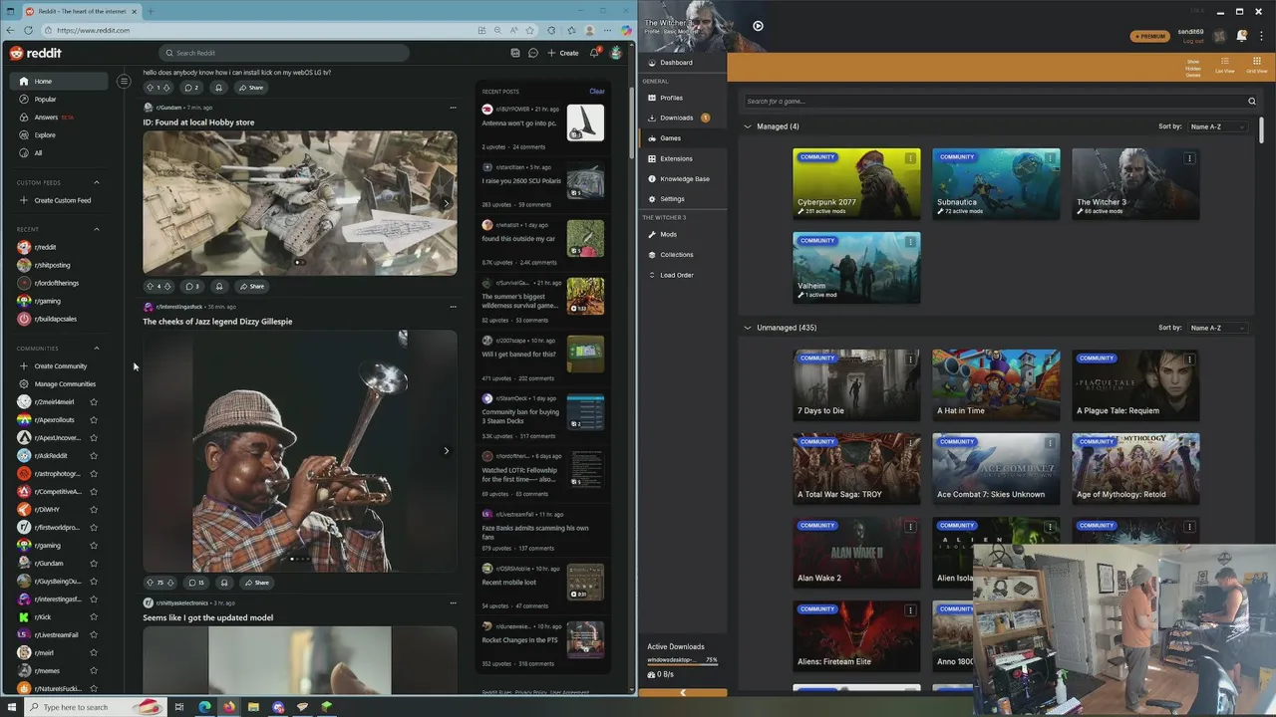Open Managed section Sort by dropdown

click(x=1218, y=127)
